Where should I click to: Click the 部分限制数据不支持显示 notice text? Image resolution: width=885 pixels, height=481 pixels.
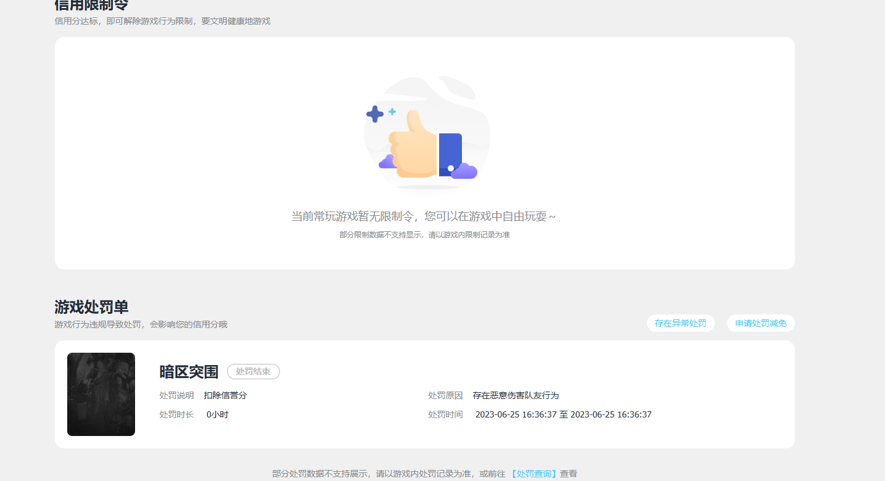click(x=426, y=235)
